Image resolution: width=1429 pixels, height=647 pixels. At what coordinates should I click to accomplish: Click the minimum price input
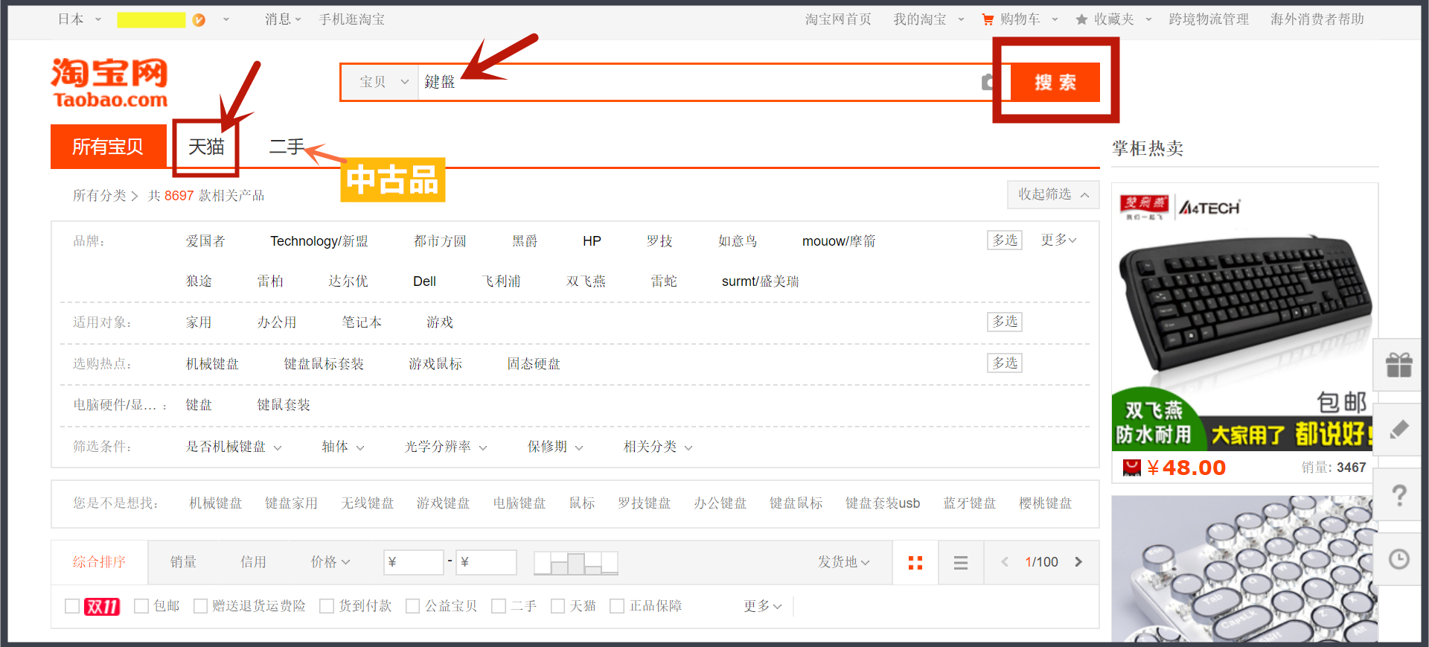click(414, 562)
